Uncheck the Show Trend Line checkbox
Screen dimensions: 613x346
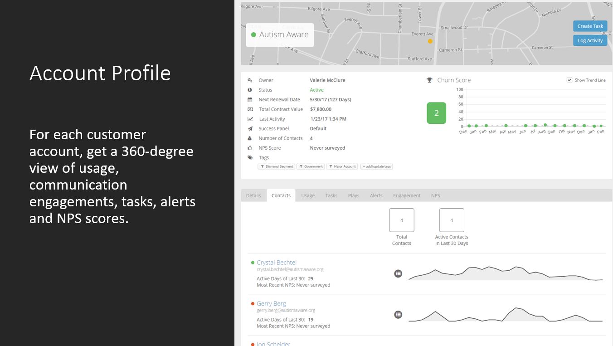pyautogui.click(x=569, y=80)
